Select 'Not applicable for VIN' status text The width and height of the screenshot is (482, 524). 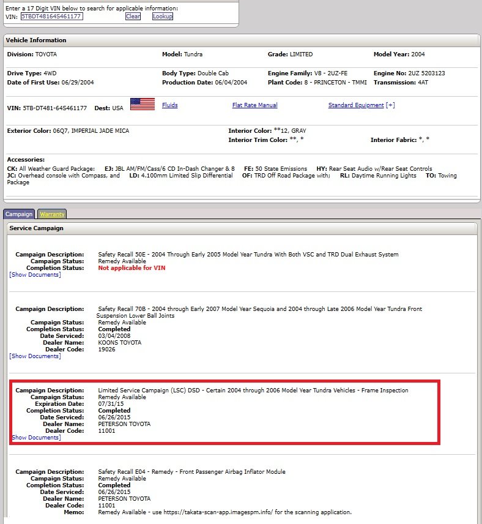132,268
